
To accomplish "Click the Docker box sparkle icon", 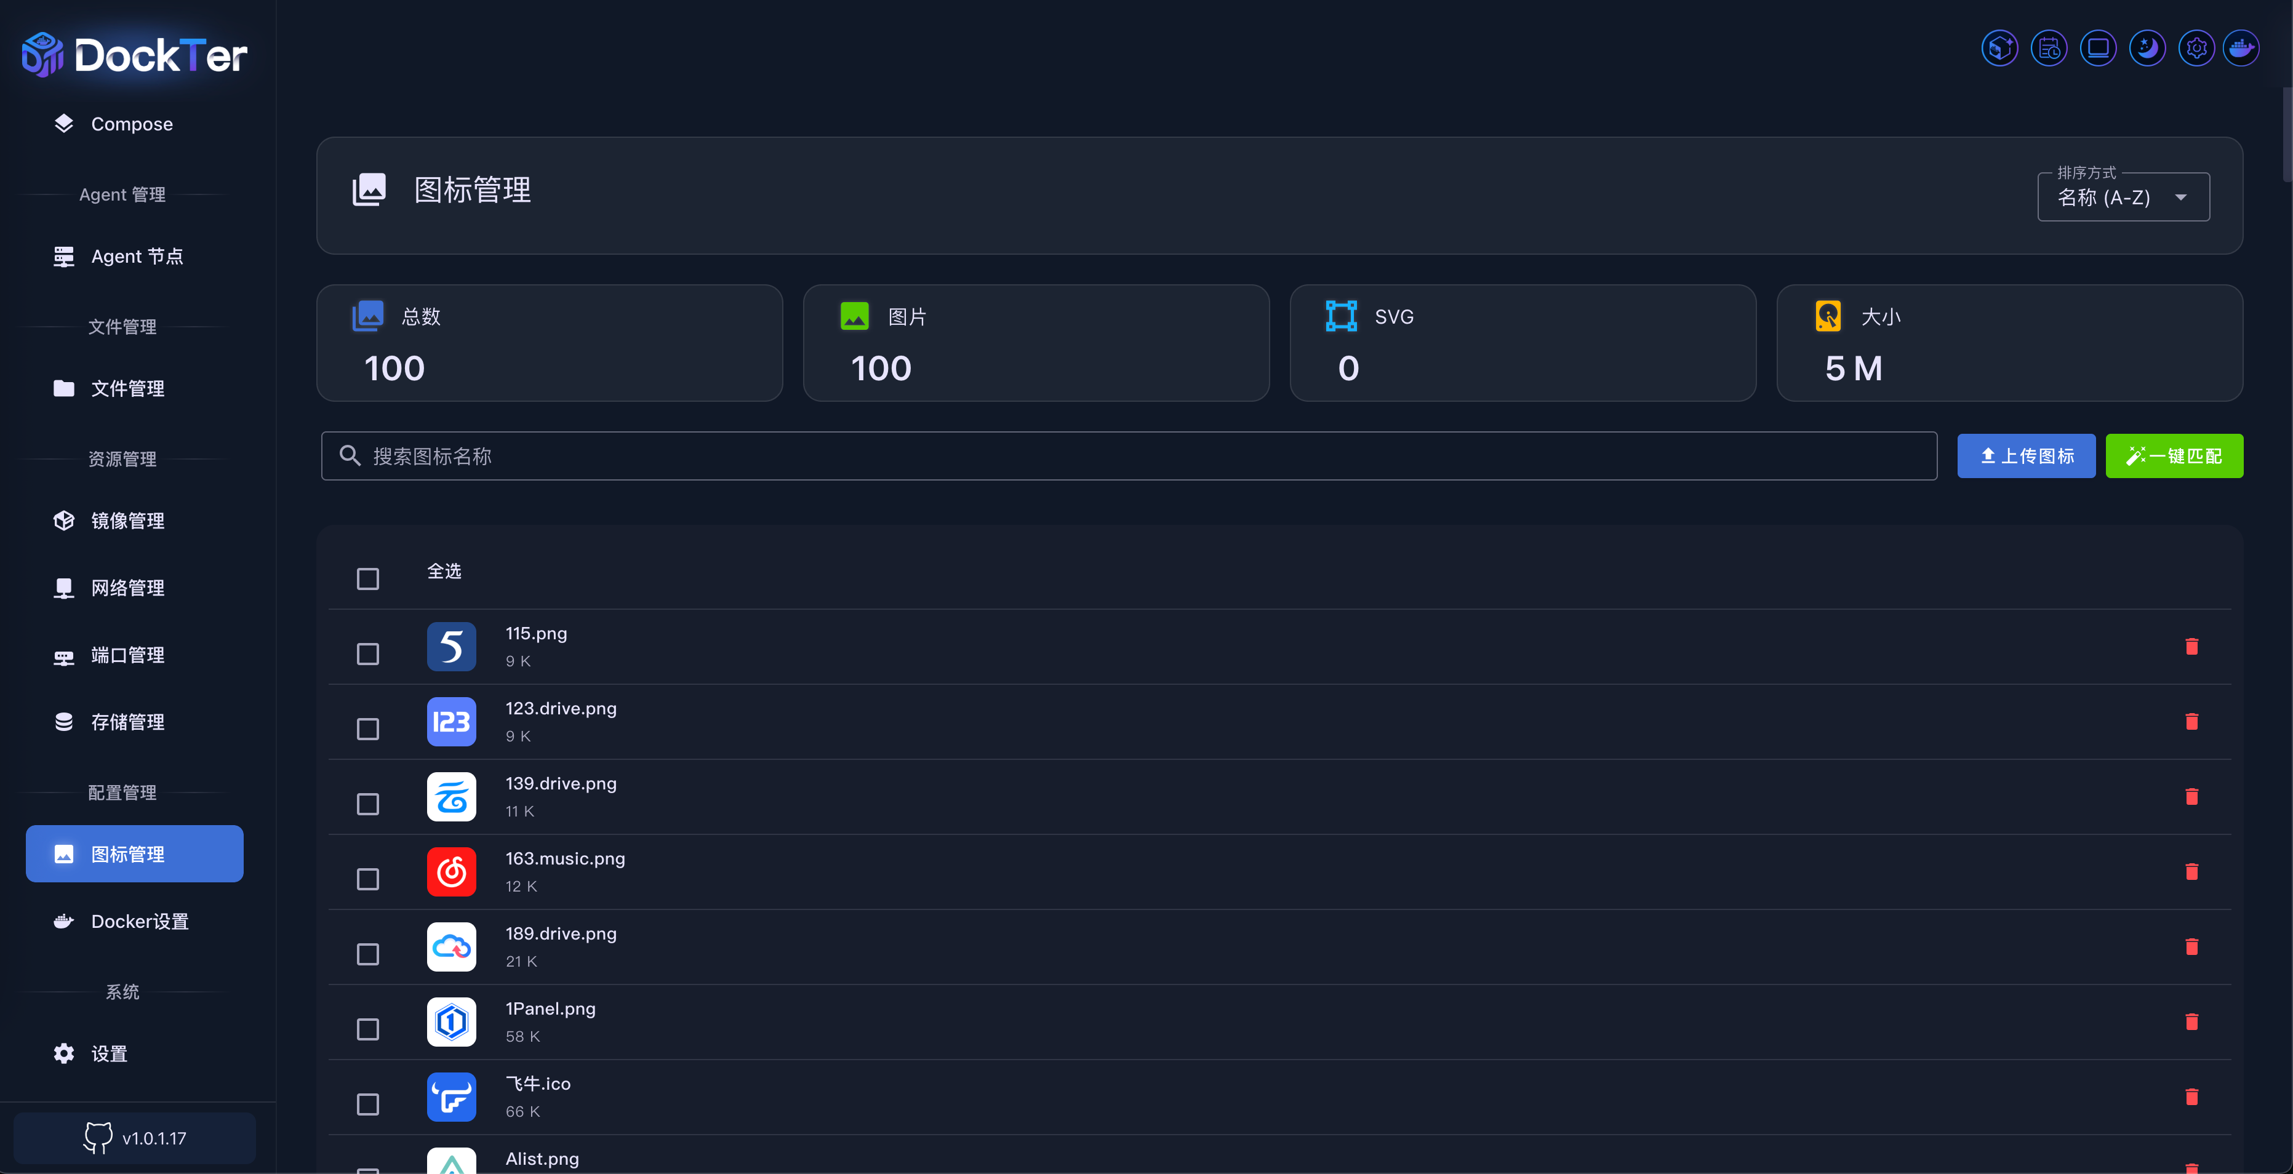I will point(1999,48).
